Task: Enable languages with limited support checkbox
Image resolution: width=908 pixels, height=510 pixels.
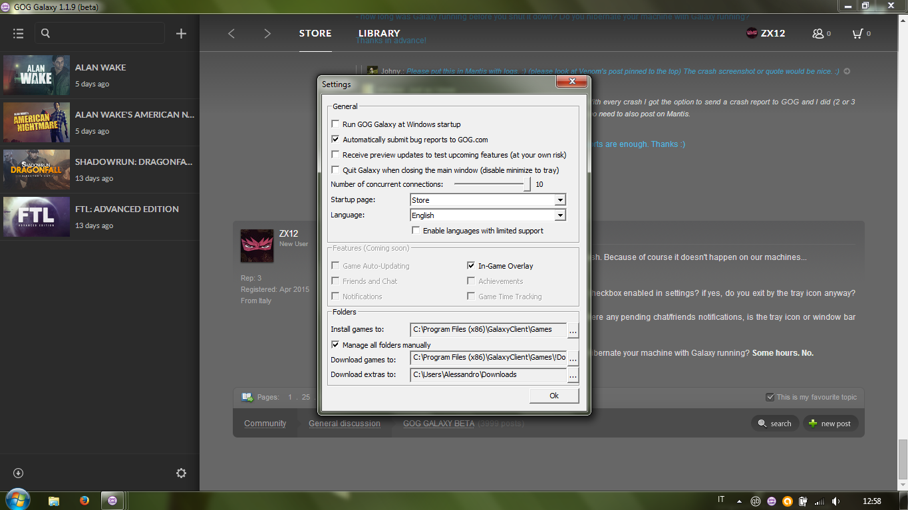Action: pos(416,231)
